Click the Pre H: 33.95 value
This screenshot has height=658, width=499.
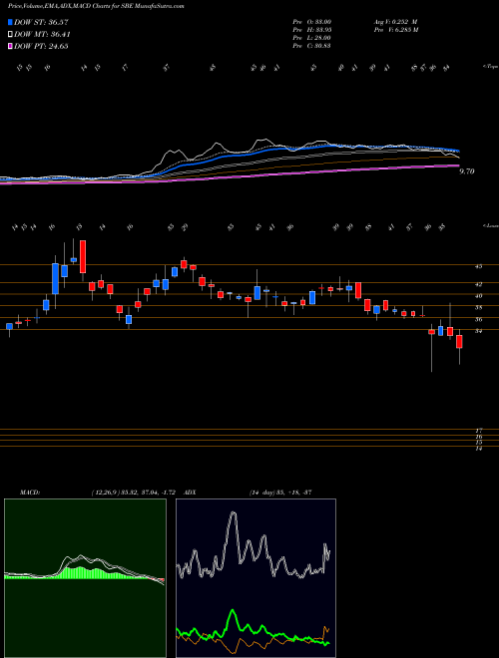coord(312,30)
